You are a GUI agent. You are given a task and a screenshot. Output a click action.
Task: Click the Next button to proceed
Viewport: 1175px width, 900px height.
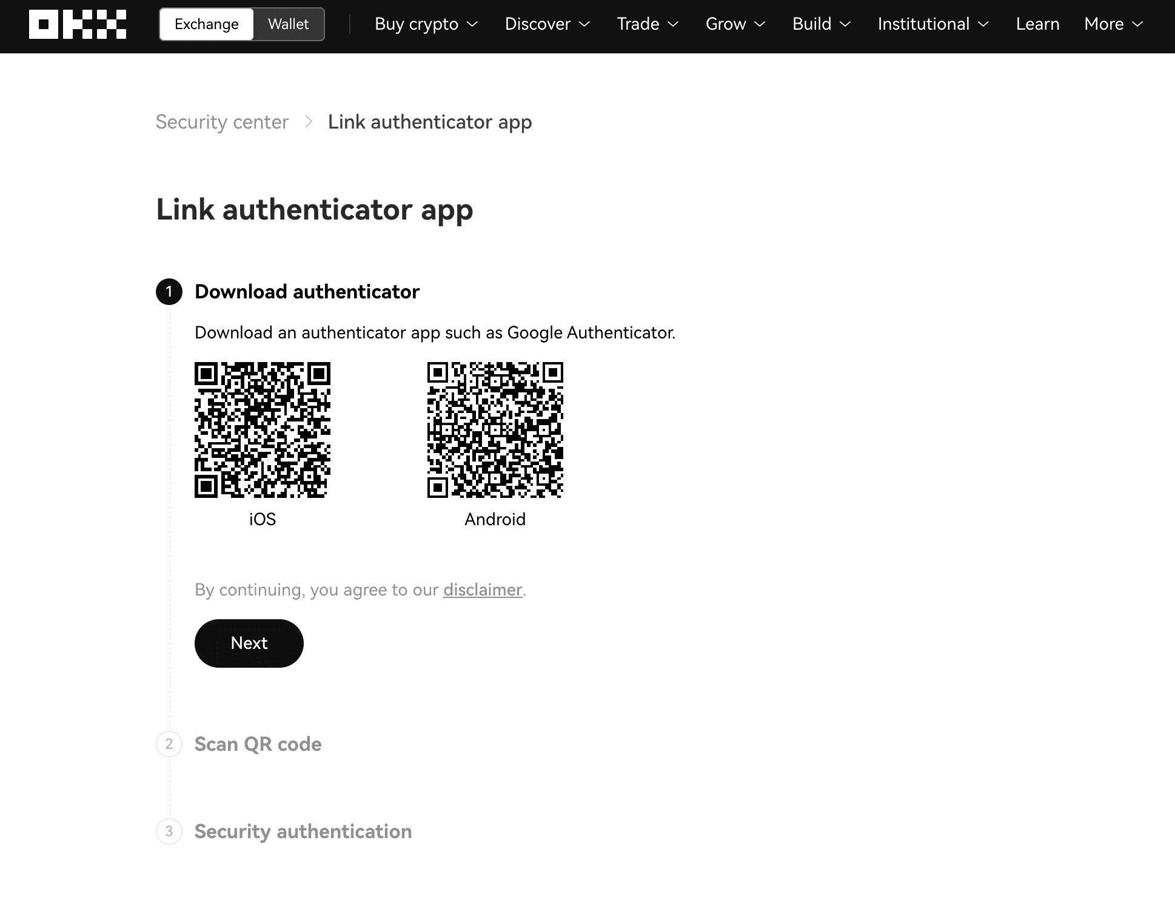click(249, 643)
